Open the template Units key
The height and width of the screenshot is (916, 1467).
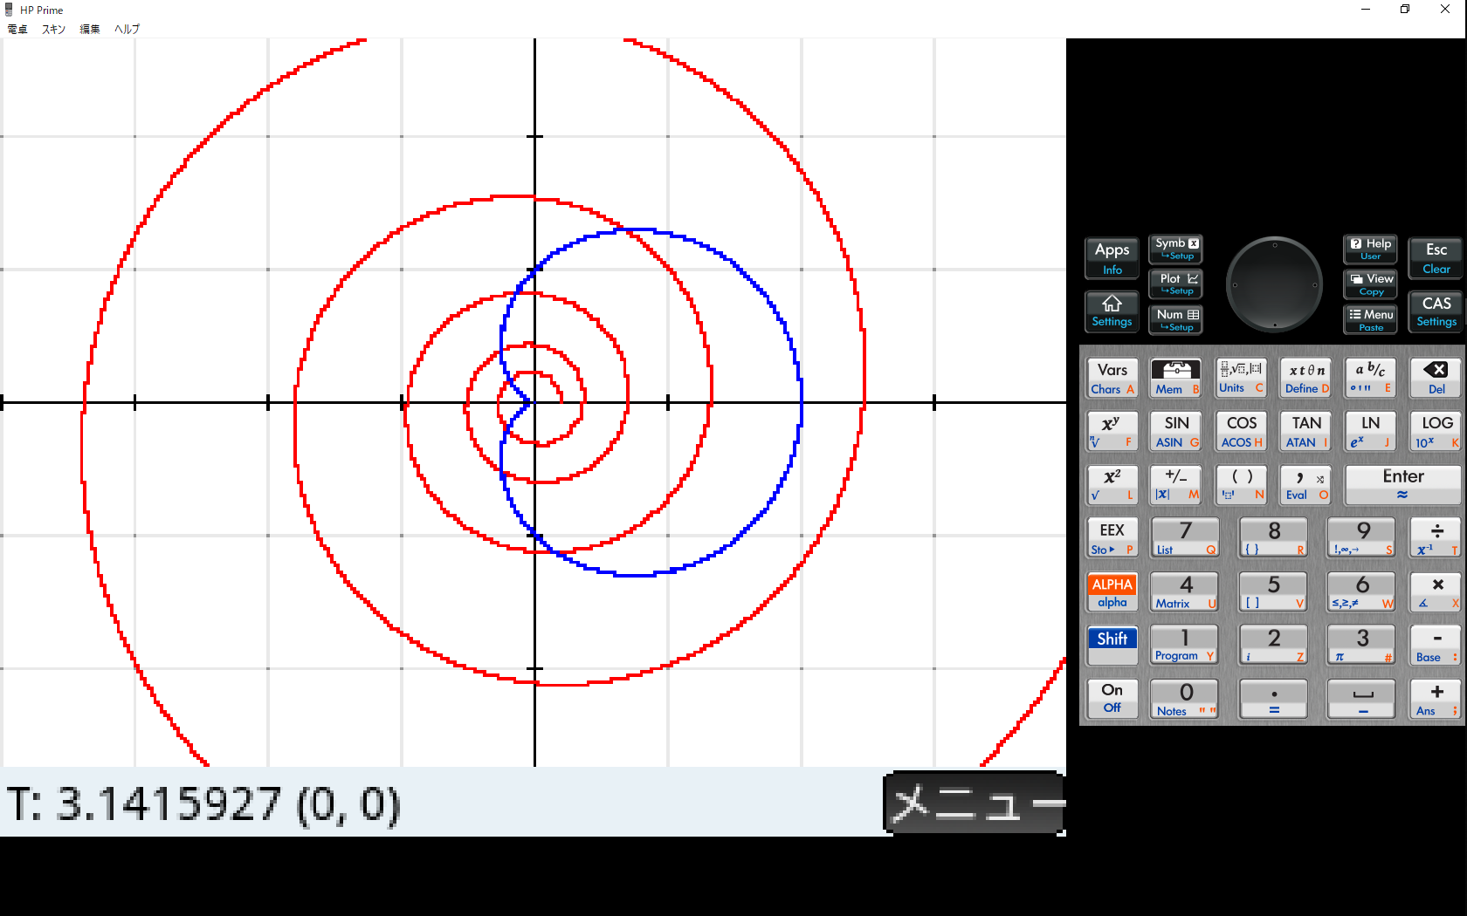pos(1241,379)
